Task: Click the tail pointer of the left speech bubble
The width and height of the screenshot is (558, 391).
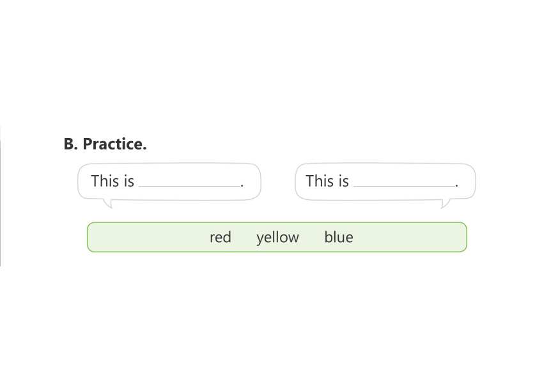Action: click(109, 204)
